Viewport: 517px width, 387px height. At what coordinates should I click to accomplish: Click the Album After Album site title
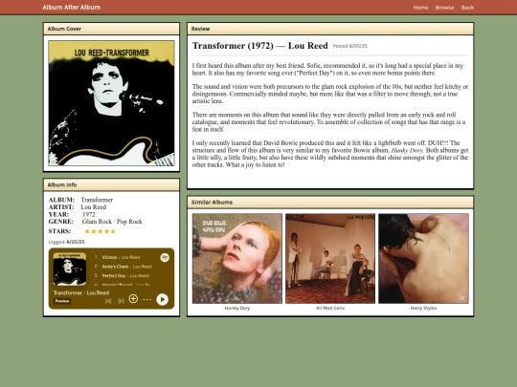72,8
